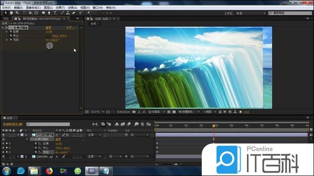Open file explorer from taskbar
This screenshot has height=176, width=314.
[34, 171]
